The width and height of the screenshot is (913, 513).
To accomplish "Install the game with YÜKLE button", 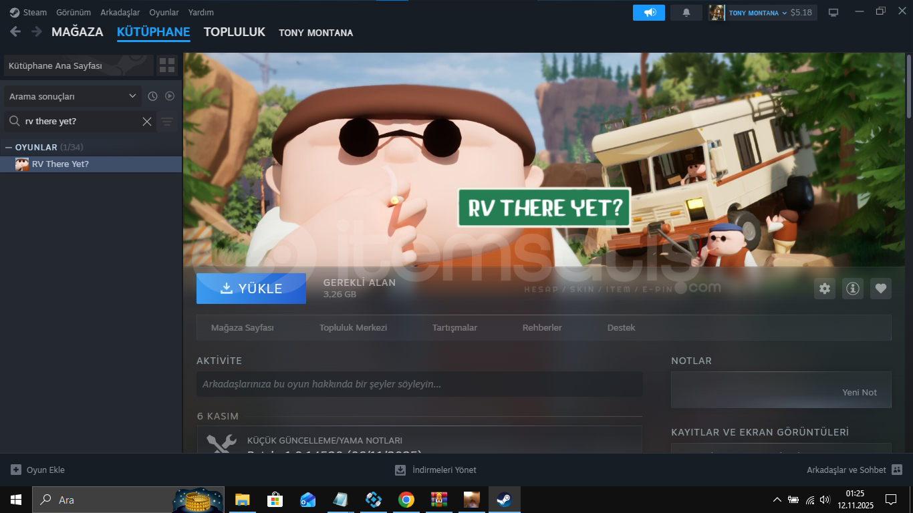I will click(x=251, y=289).
